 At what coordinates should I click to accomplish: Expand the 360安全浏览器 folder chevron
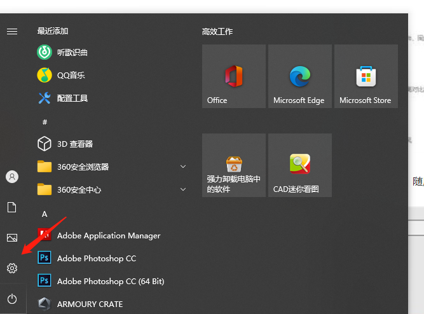(x=183, y=167)
